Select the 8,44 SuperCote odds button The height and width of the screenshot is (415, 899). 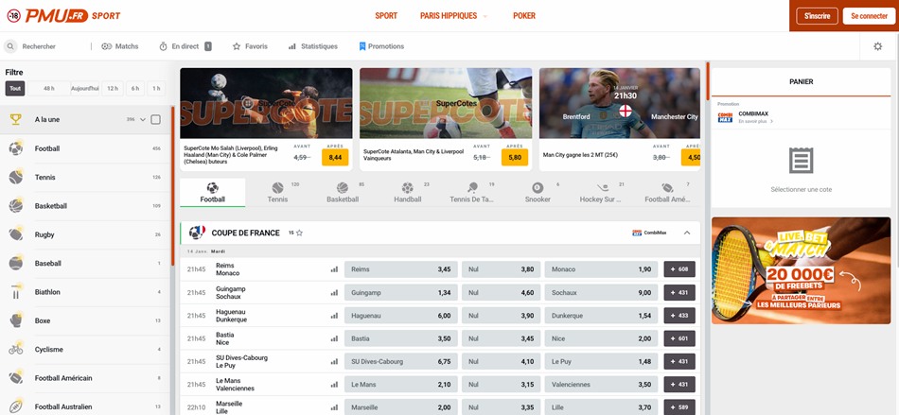click(335, 157)
